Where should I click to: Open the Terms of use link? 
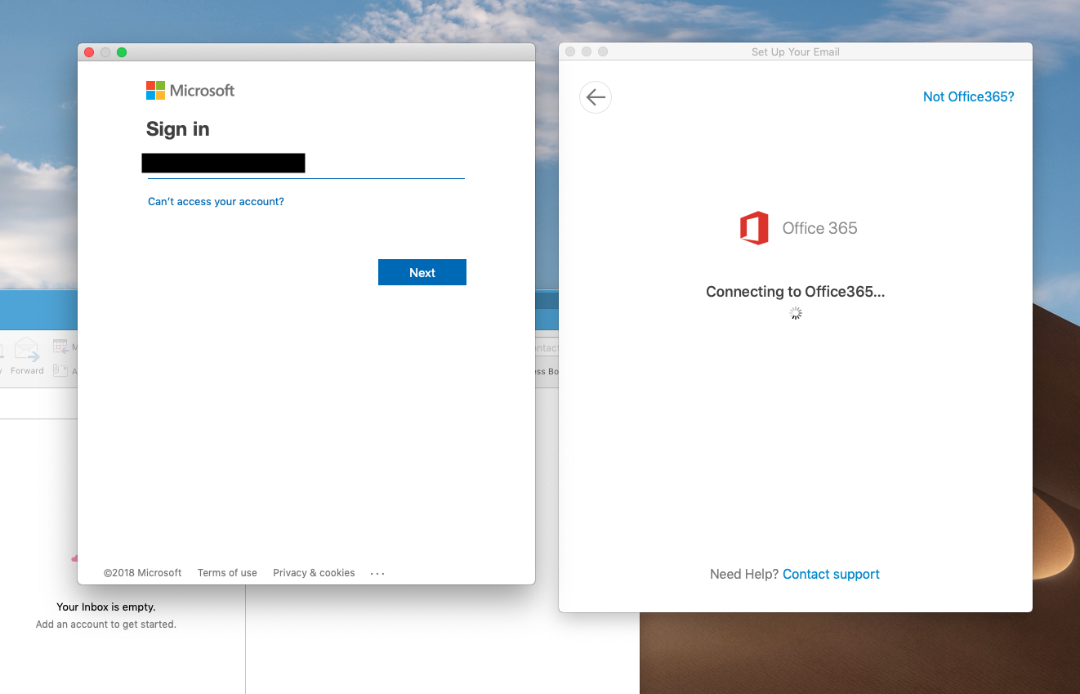(x=227, y=573)
